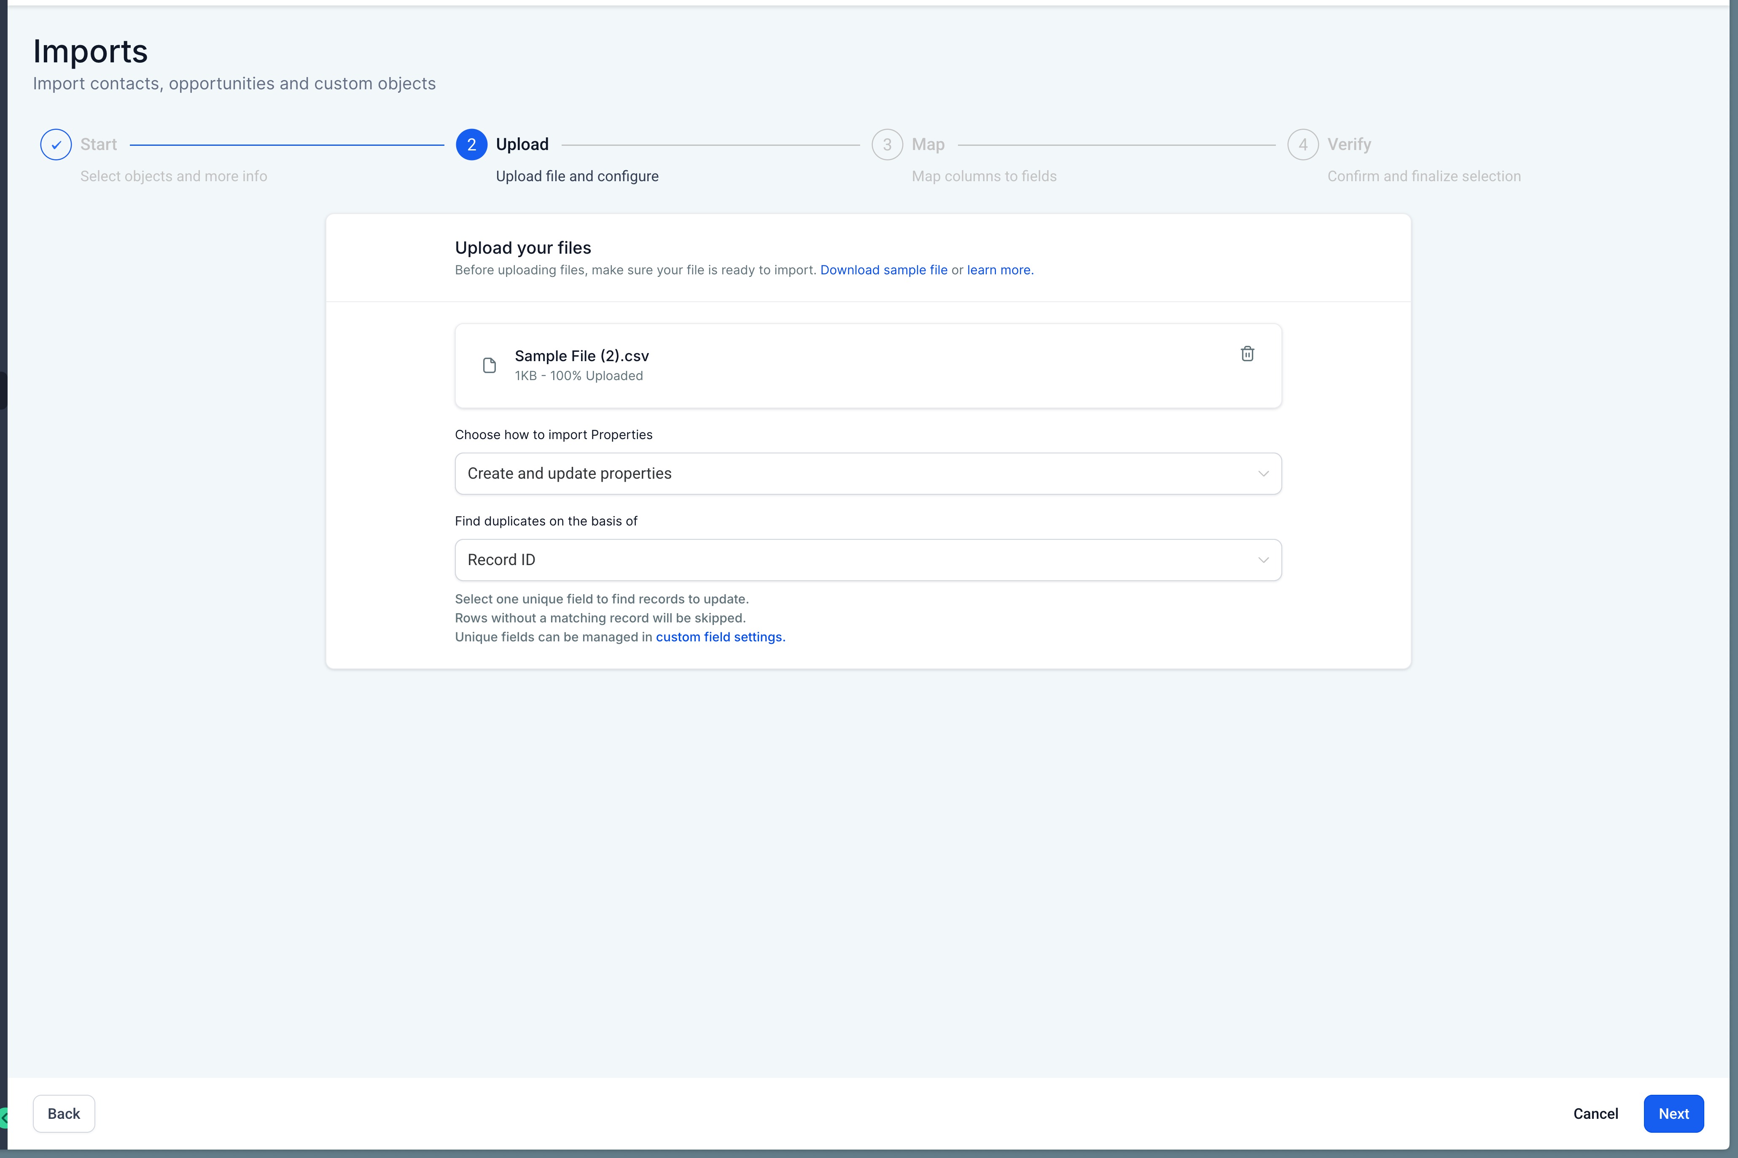Click the green arrow icon at bottom-left edge
The image size is (1738, 1158).
coord(4,1118)
